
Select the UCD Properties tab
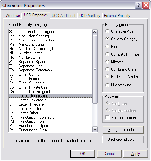[x=36, y=15]
